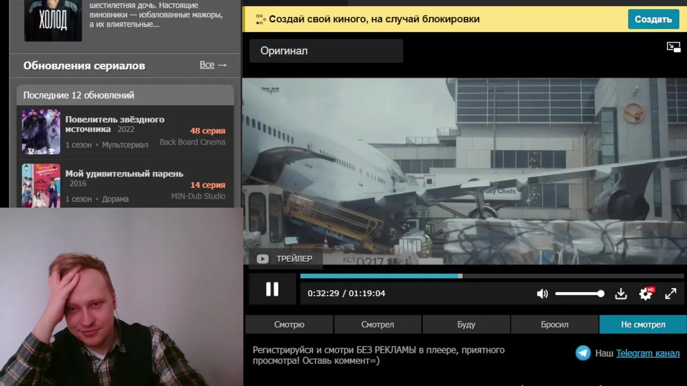Click the Создать button in banner
687x386 pixels.
coord(653,19)
